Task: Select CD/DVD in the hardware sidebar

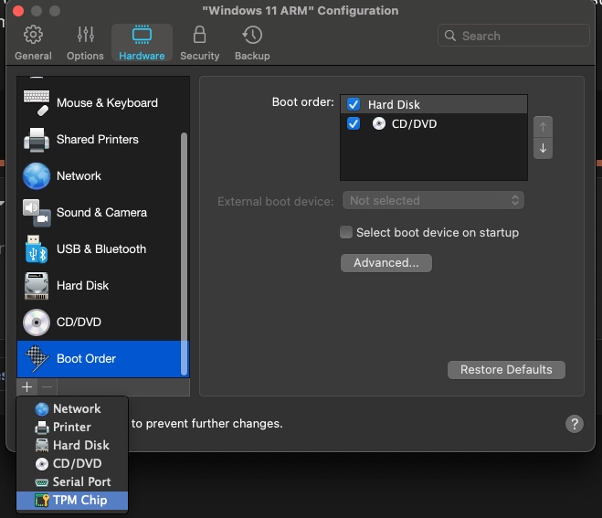Action: [79, 322]
